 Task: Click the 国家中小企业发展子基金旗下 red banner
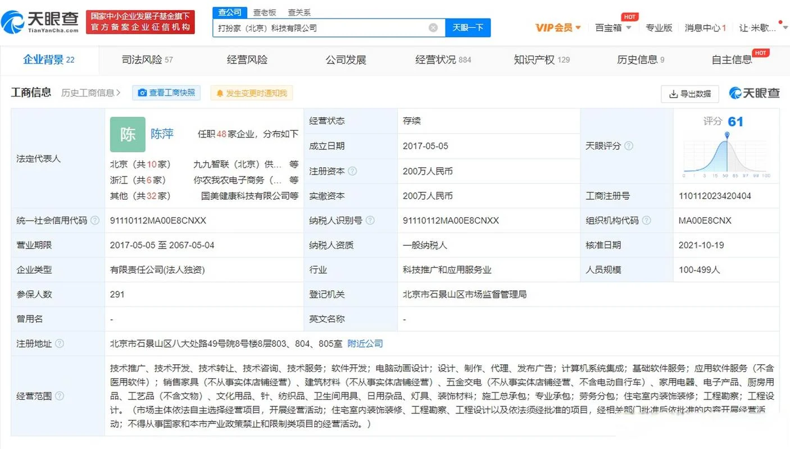tap(140, 22)
